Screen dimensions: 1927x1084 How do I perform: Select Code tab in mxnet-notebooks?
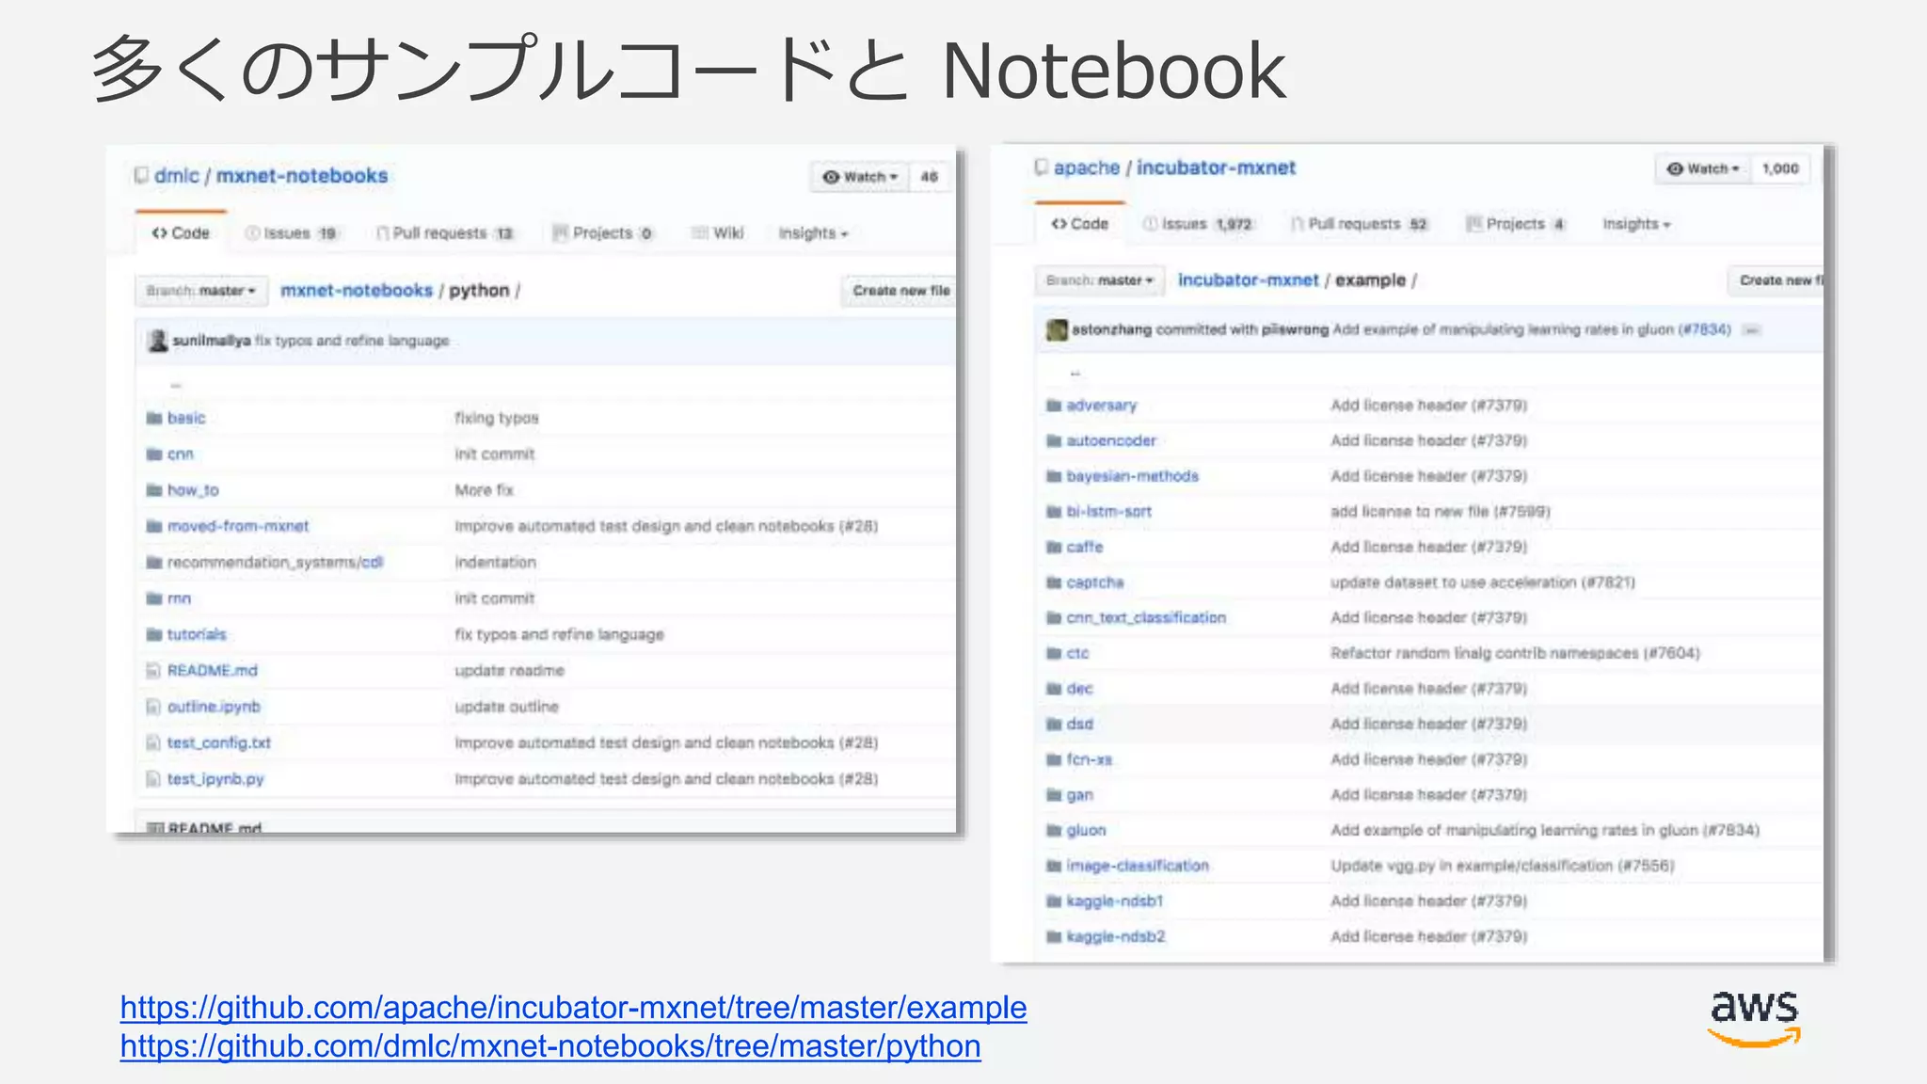pyautogui.click(x=181, y=233)
